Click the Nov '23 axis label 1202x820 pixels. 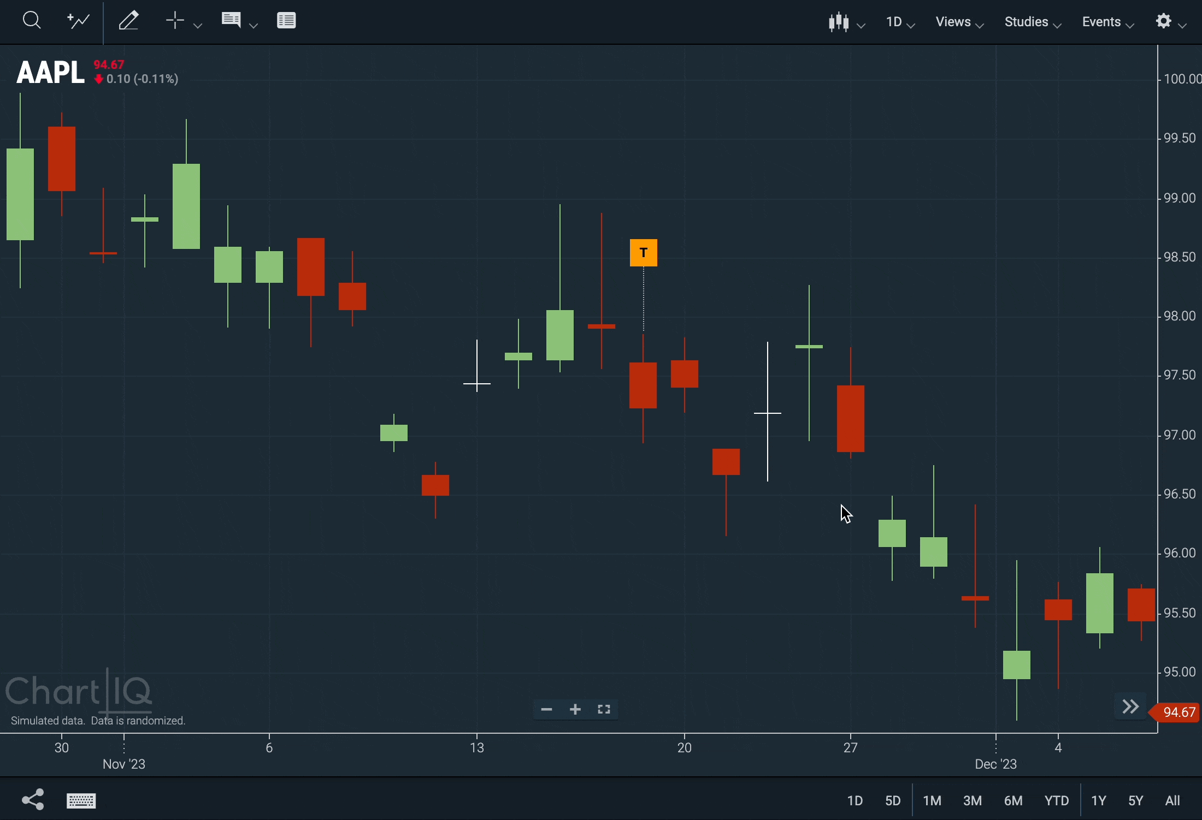click(x=124, y=764)
